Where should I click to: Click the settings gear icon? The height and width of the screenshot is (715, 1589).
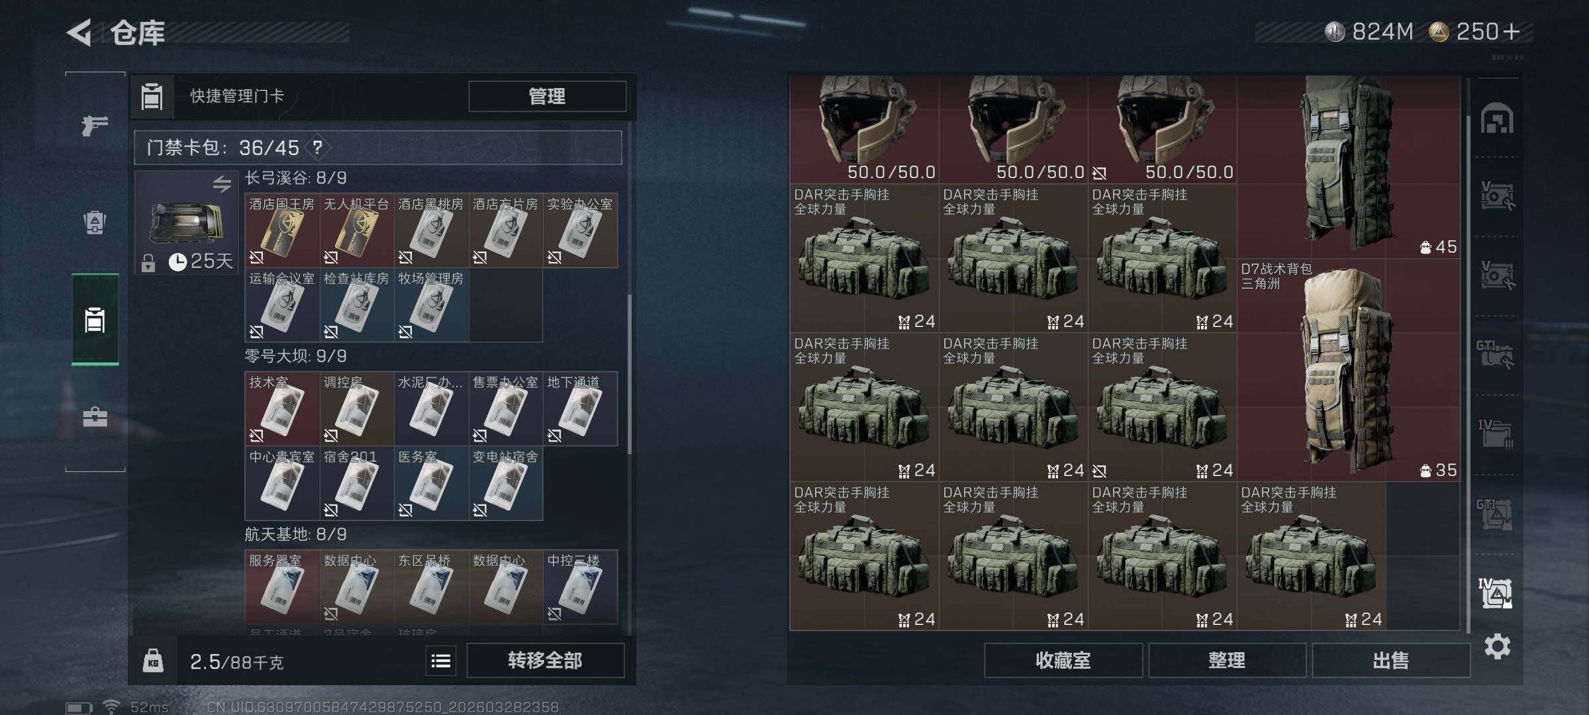tap(1497, 646)
